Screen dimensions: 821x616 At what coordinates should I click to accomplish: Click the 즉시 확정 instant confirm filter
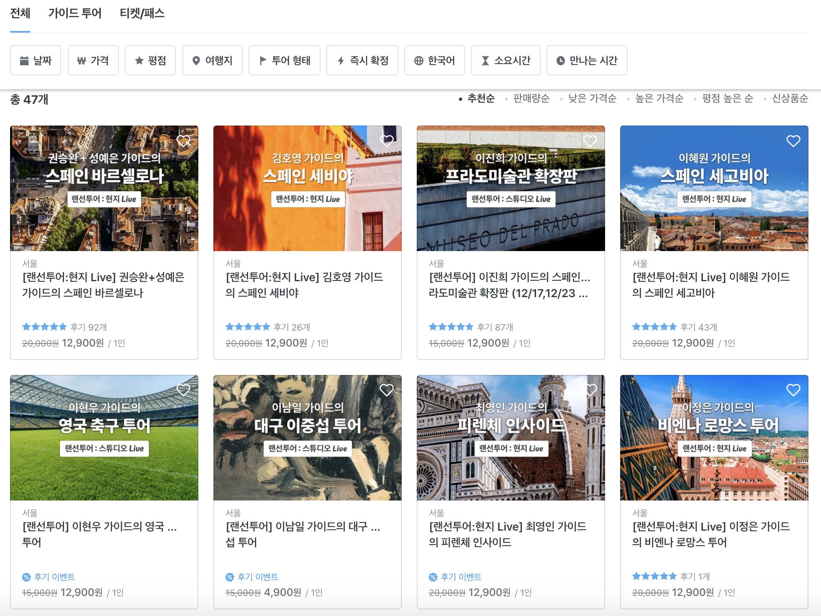362,61
